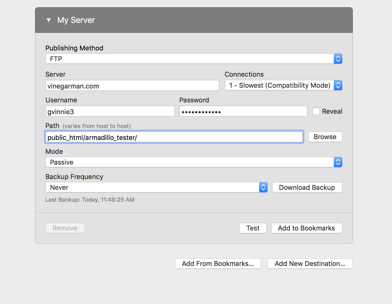The image size is (392, 304).
Task: Open the Connections dropdown menu
Action: point(279,85)
